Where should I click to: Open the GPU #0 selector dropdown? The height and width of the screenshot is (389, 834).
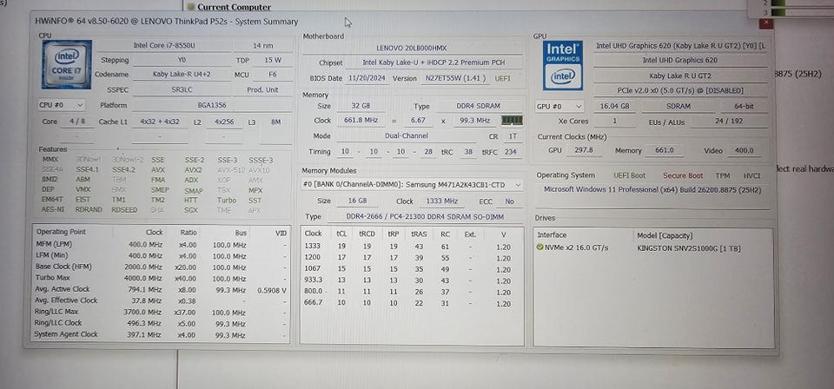tap(560, 106)
